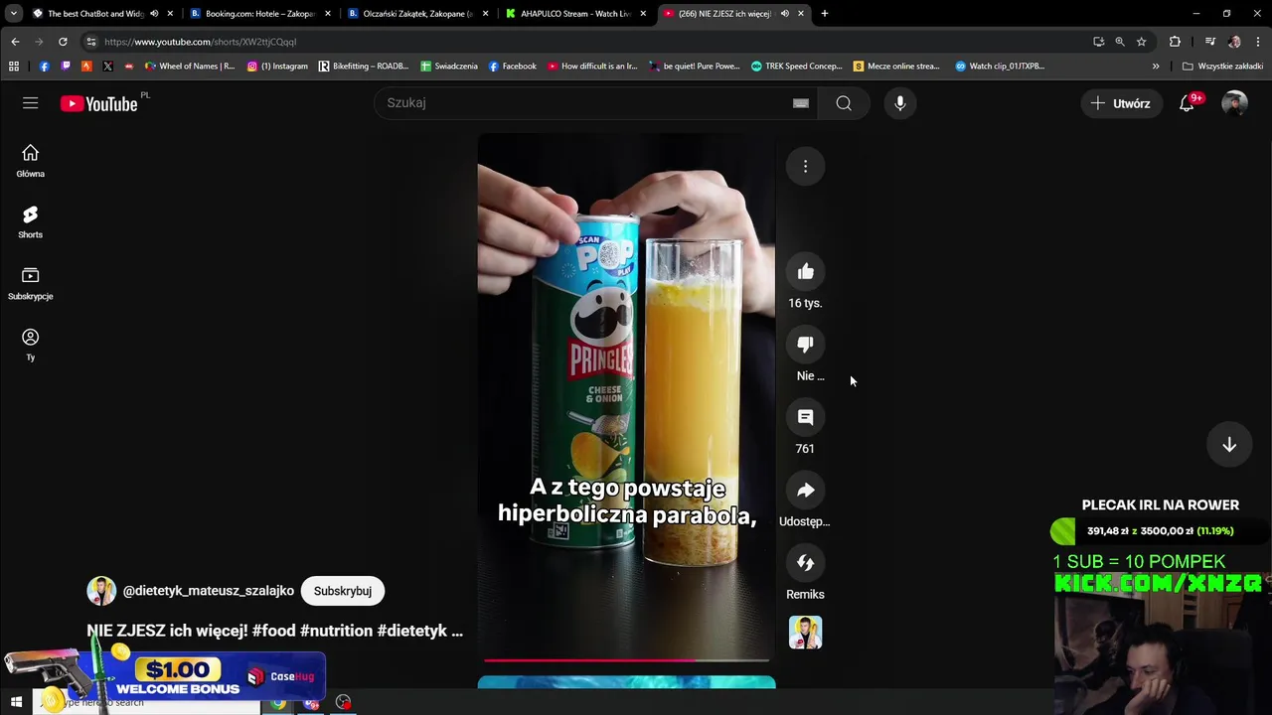
Task: Go to YouTube home via the logo
Action: tap(98, 103)
